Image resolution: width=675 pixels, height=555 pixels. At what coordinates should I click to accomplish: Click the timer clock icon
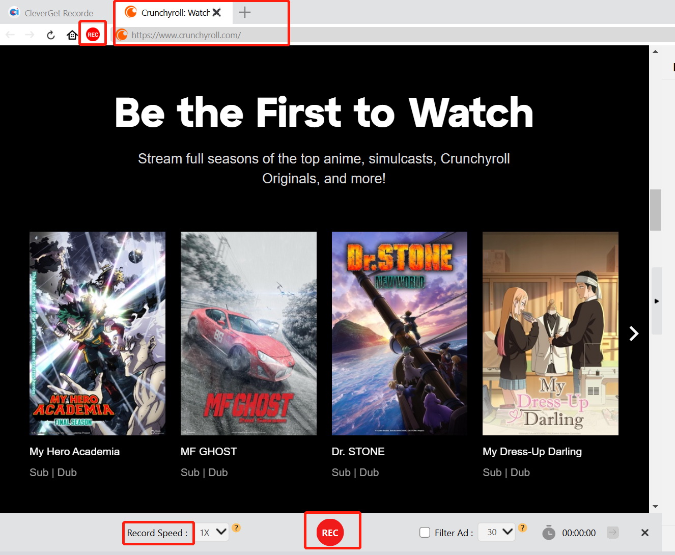tap(548, 533)
